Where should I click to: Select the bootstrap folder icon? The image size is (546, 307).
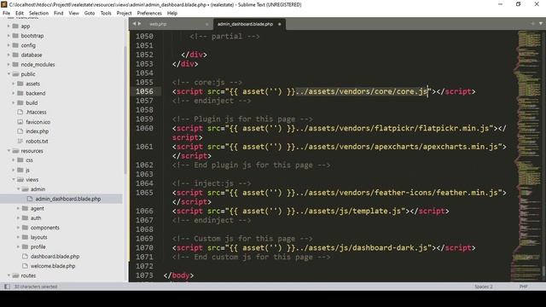coord(15,36)
